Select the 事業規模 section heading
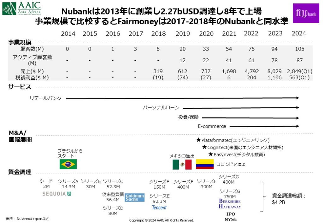 (x=20, y=42)
